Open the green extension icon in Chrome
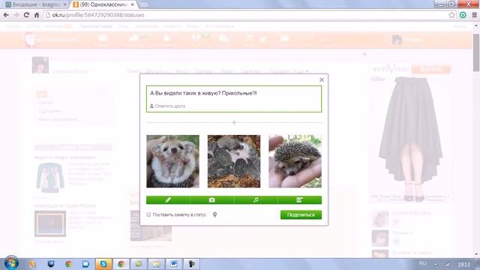 click(463, 15)
